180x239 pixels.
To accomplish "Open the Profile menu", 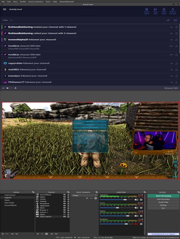I will 23,2.
